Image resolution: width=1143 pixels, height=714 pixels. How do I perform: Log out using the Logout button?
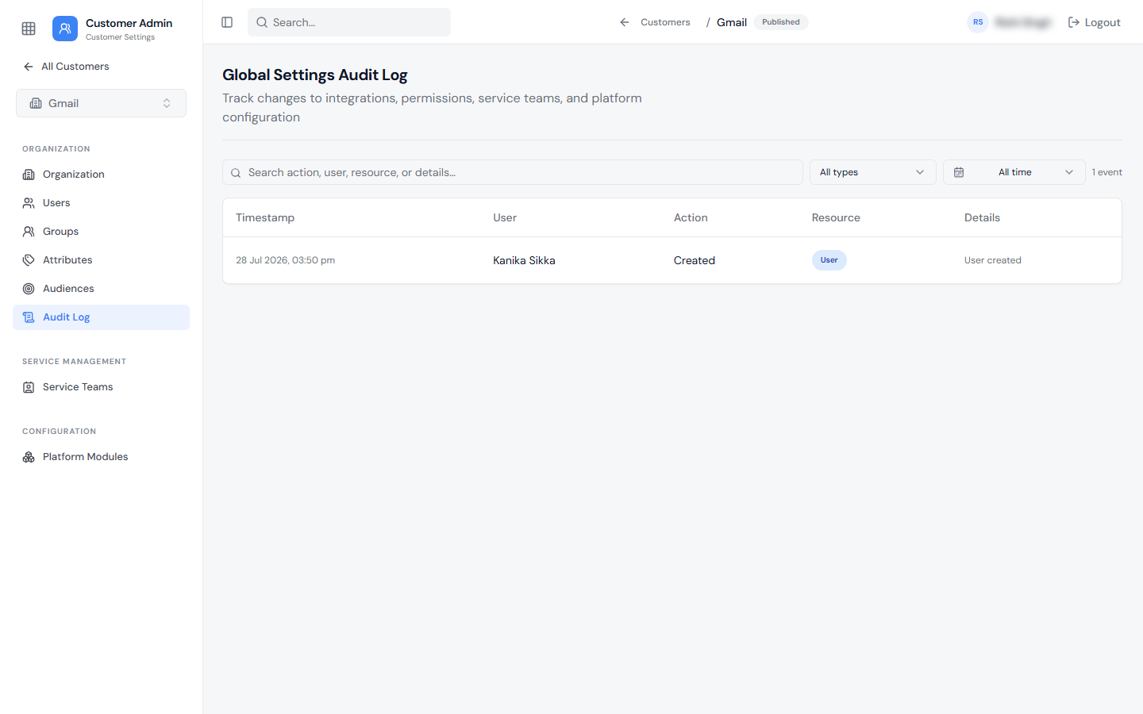tap(1094, 22)
